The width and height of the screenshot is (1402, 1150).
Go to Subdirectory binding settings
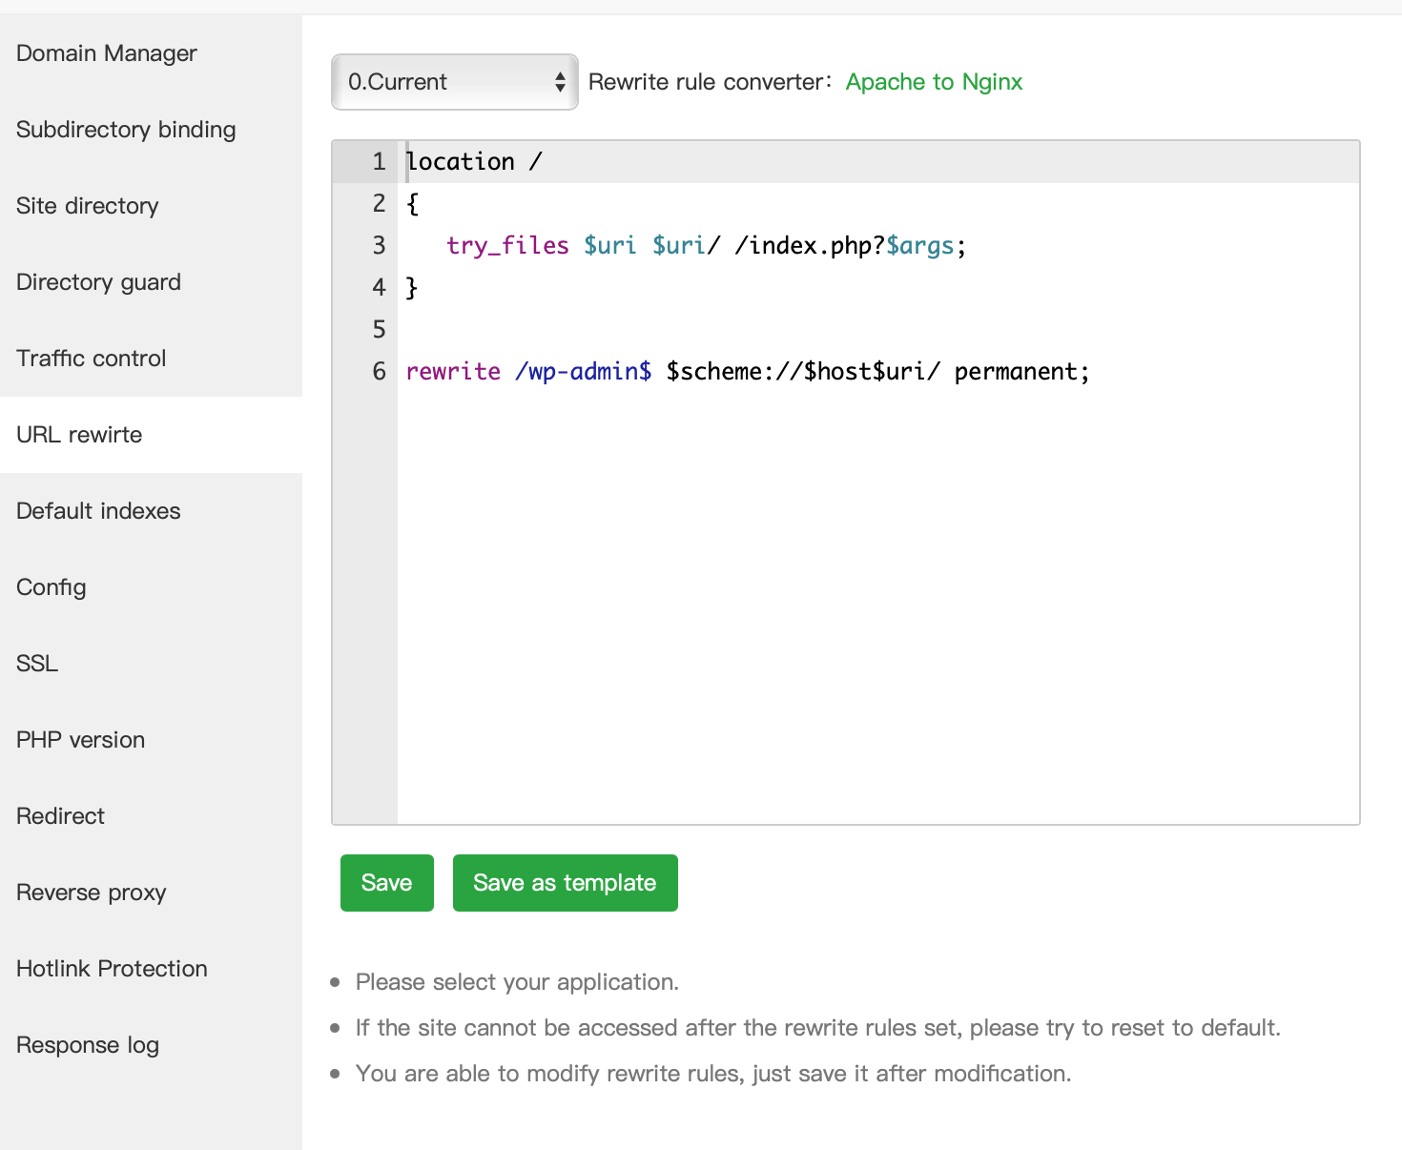tap(126, 130)
